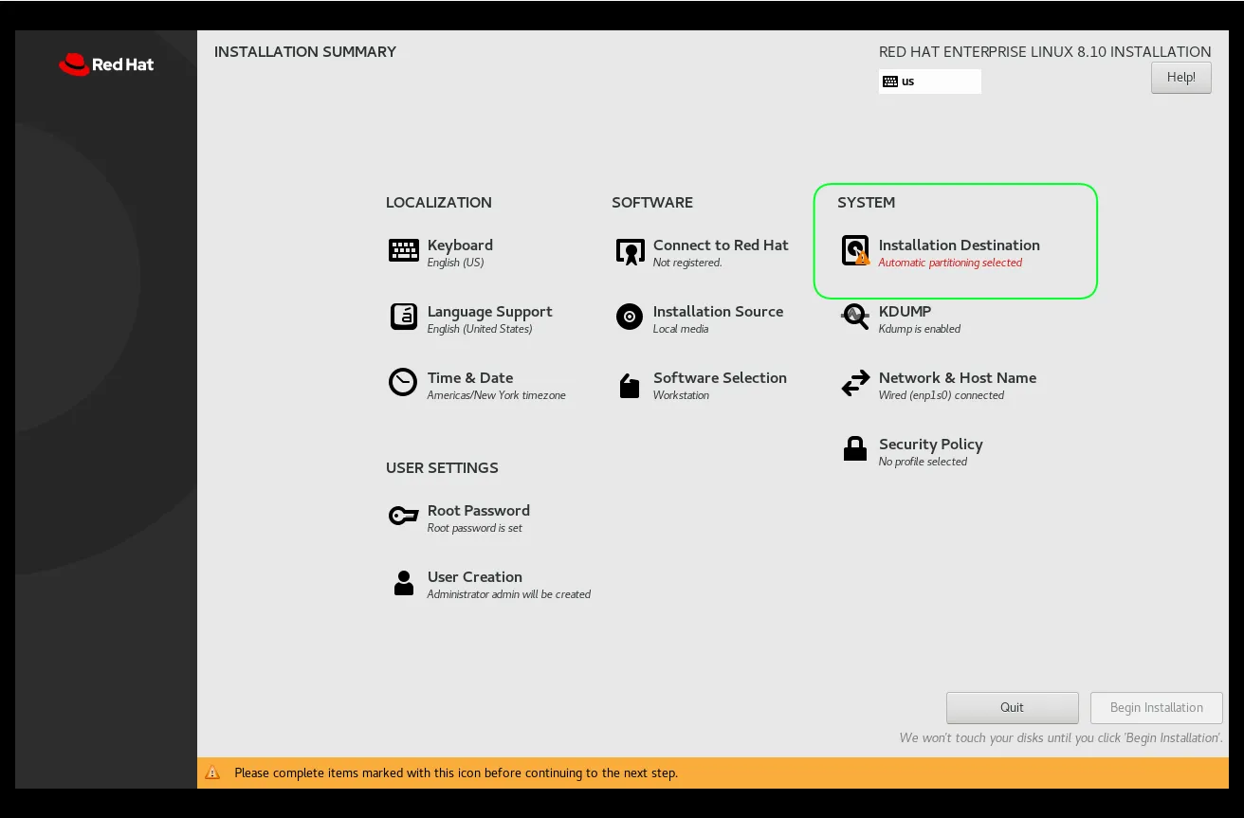Open KDUMP label

pyautogui.click(x=905, y=311)
